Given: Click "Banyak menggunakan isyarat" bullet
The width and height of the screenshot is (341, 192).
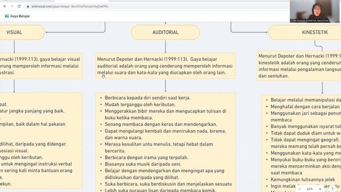Looking at the screenshot, I should 306,126.
